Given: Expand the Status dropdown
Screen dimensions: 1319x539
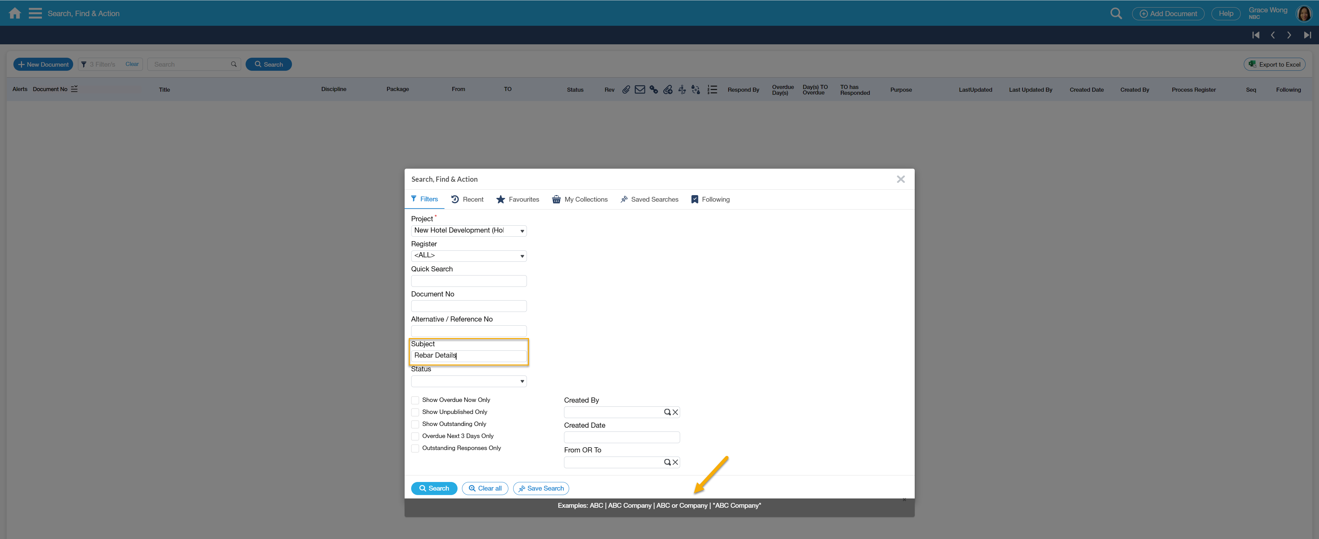Looking at the screenshot, I should [469, 381].
